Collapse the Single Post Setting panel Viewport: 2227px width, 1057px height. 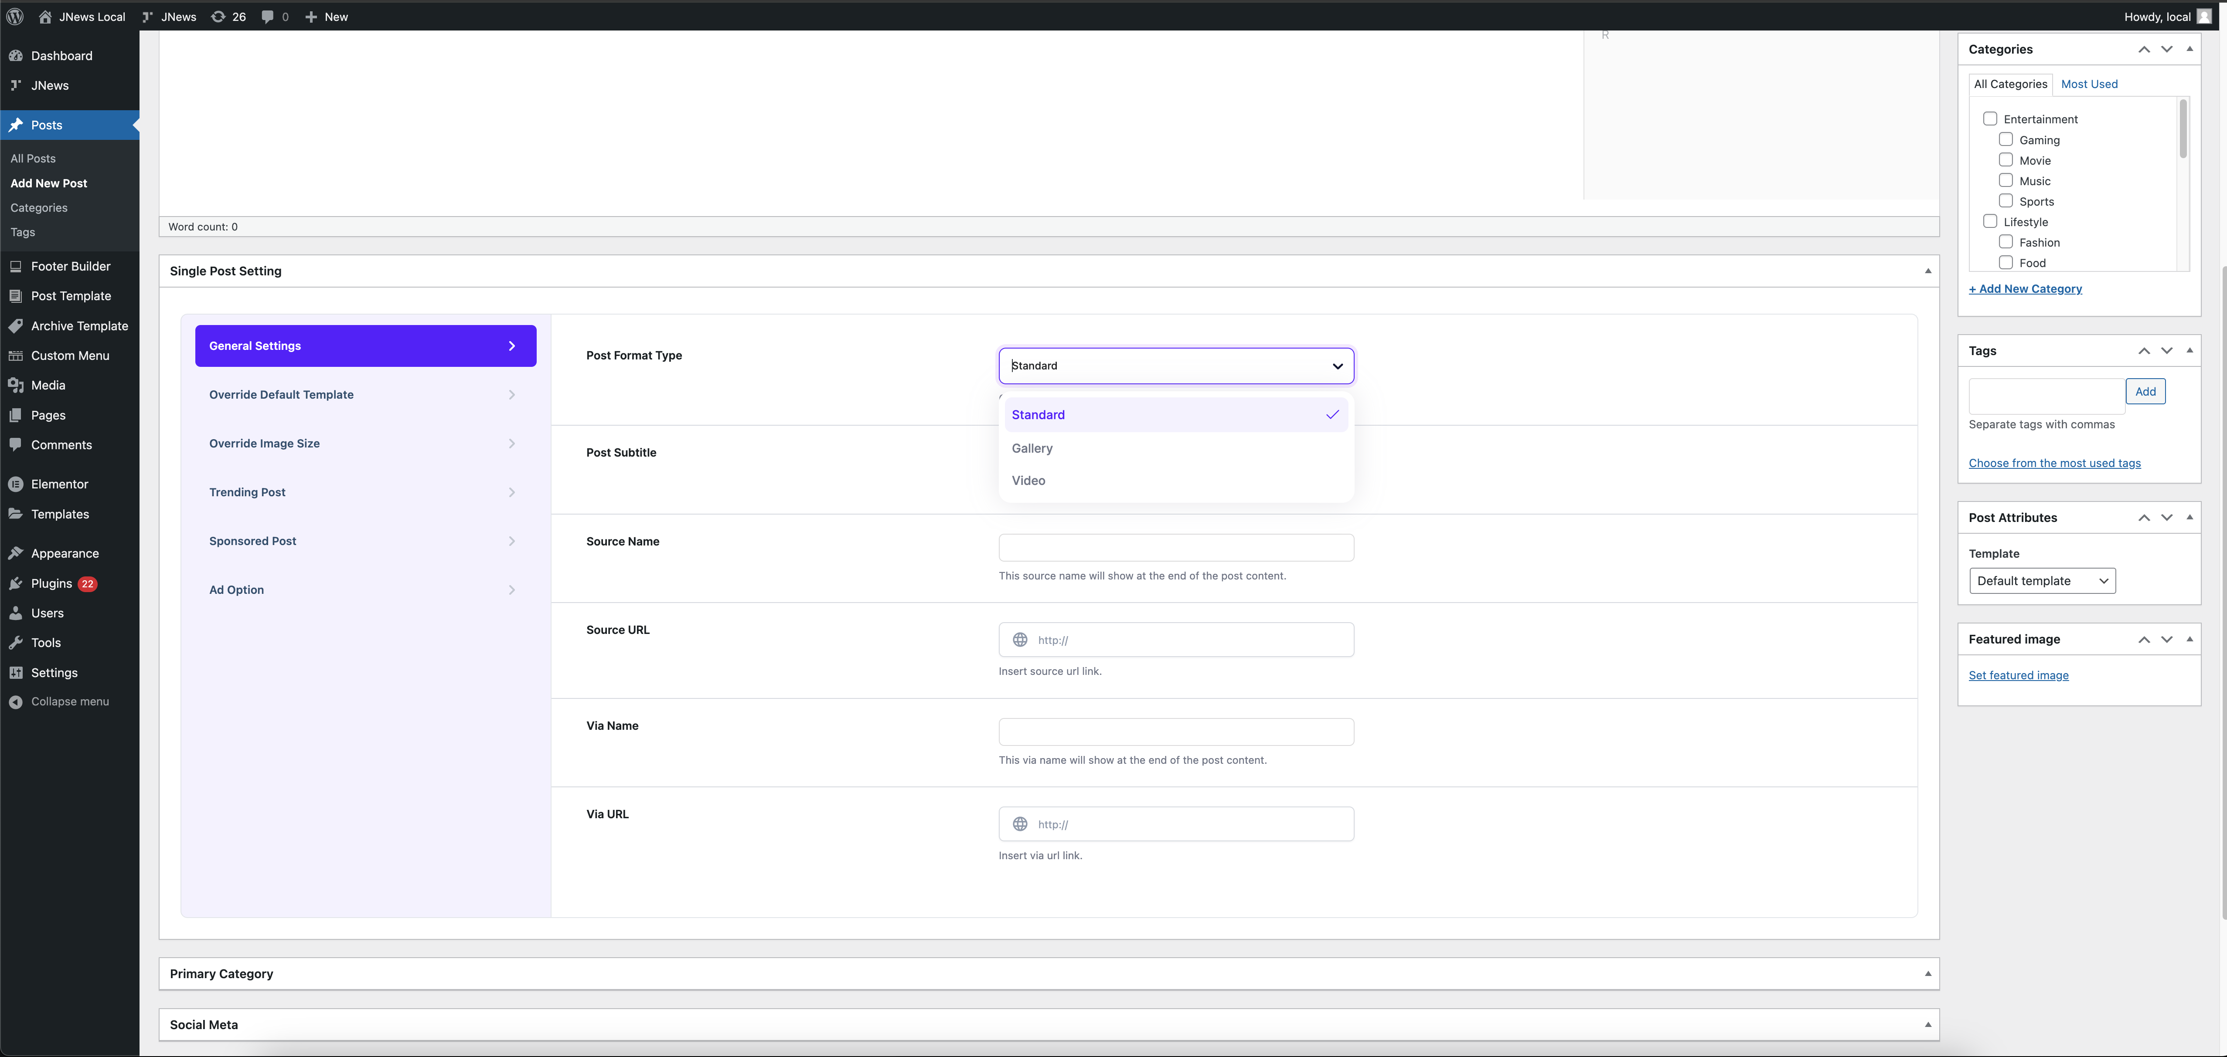point(1928,271)
